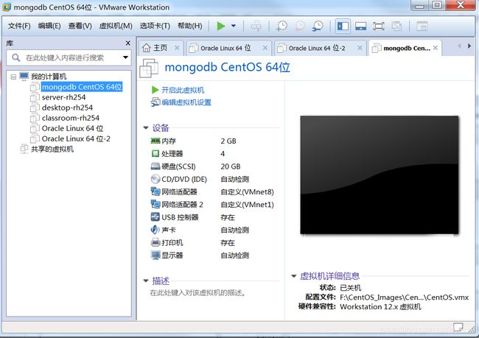Toggle the library sidebar view icon
This screenshot has width=479, height=338.
[x=343, y=26]
